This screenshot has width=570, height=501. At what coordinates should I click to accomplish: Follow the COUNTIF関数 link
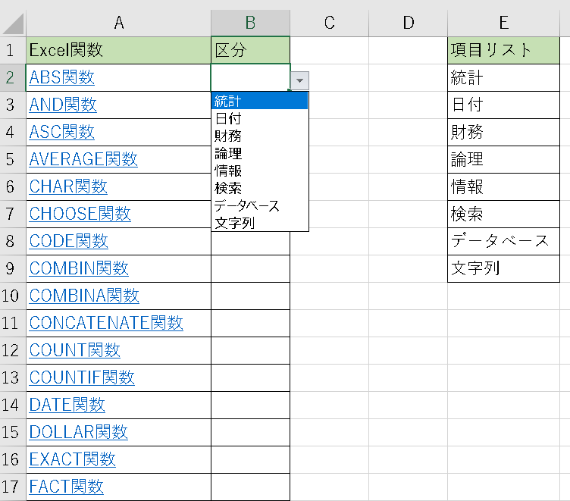click(82, 377)
